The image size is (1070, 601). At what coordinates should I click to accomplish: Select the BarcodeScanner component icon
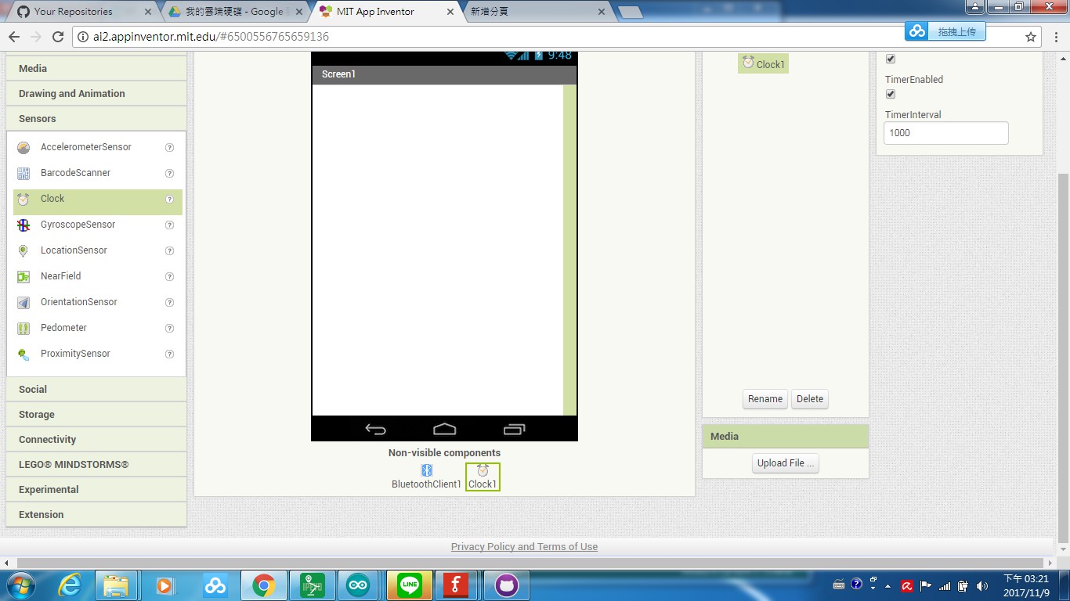(x=24, y=173)
